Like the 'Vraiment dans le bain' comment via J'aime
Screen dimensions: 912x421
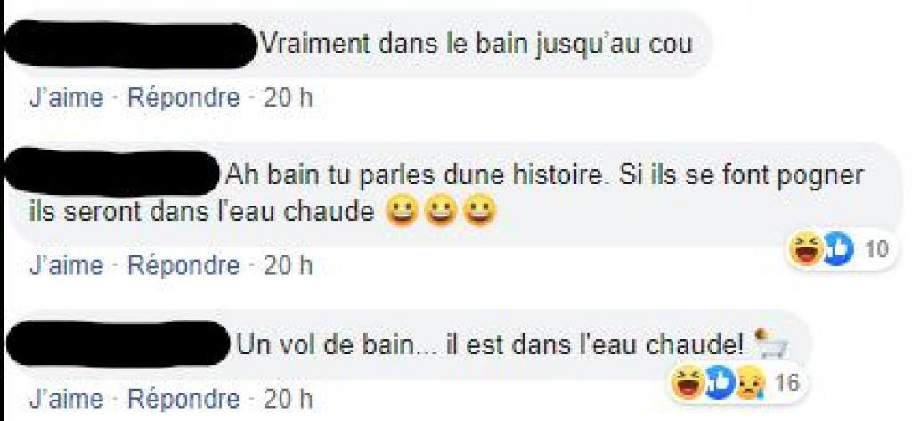point(66,99)
